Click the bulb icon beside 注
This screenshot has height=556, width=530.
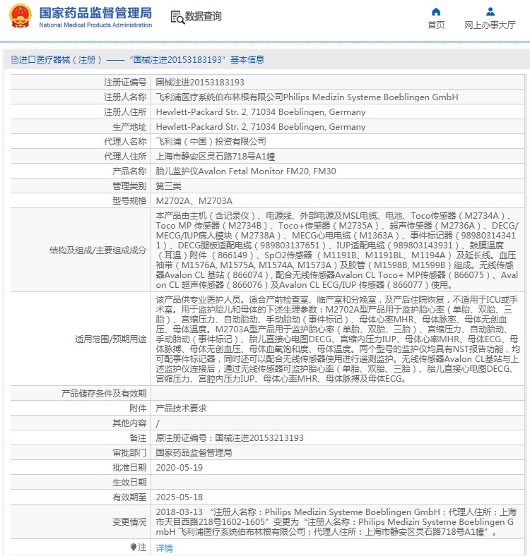pos(134,547)
